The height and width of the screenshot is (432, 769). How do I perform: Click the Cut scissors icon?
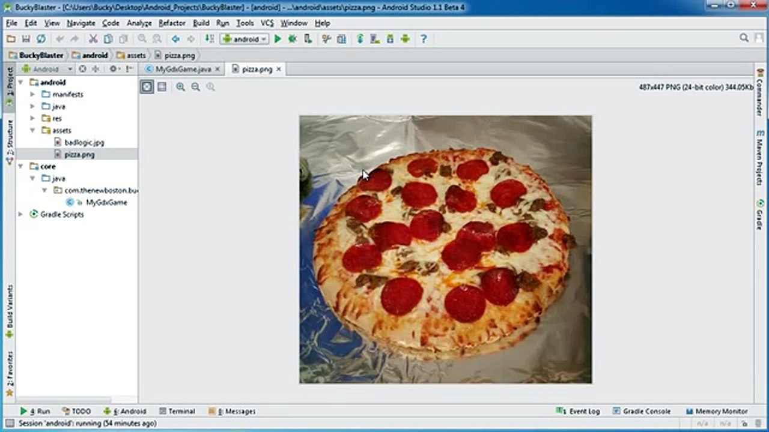[x=93, y=39]
